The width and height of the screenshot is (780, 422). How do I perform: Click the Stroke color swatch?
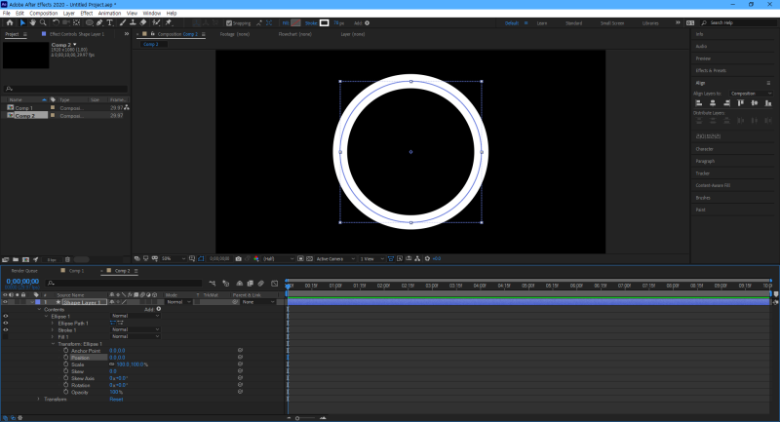pos(325,22)
